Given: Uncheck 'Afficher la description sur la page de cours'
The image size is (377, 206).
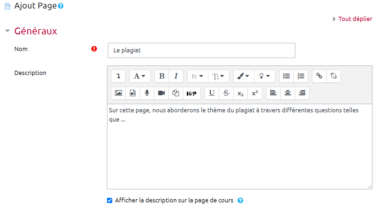Looking at the screenshot, I should [x=110, y=200].
